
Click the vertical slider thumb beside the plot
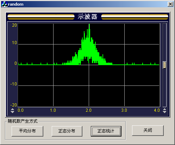(x=164, y=65)
